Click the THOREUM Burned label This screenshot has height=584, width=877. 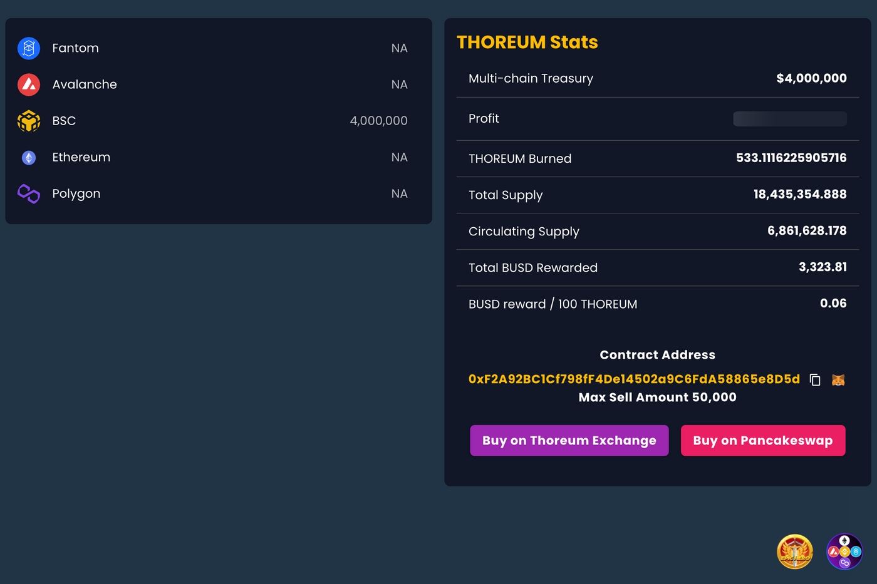click(x=520, y=158)
